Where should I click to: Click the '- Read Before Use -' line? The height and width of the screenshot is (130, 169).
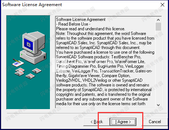(73, 24)
